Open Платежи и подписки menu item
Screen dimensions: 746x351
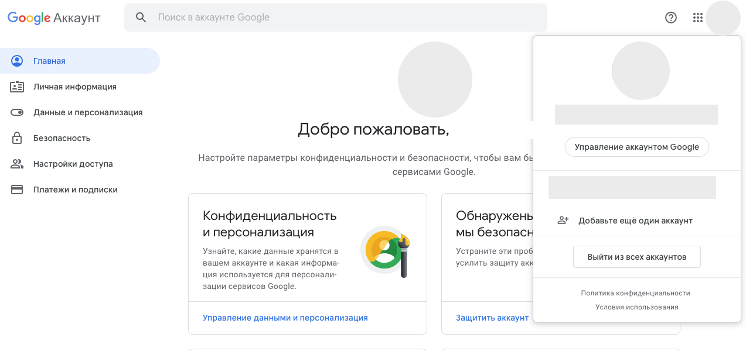tap(75, 190)
